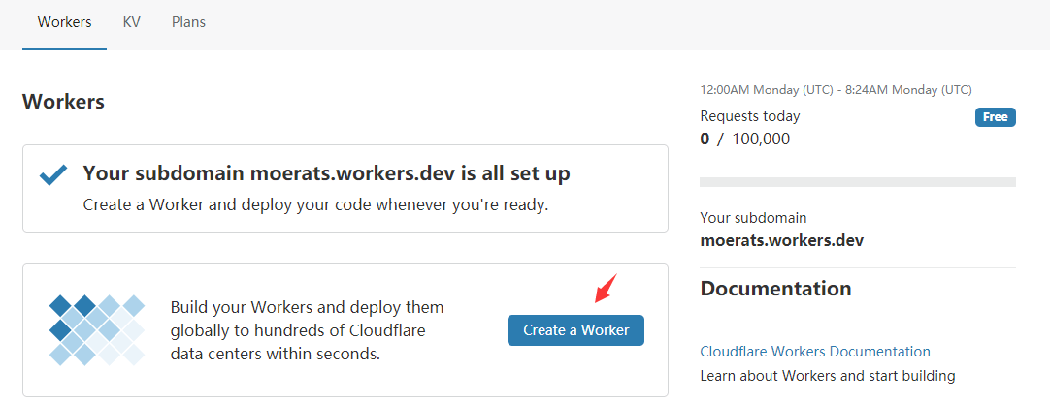Image resolution: width=1050 pixels, height=403 pixels.
Task: Open the KV tab
Action: (x=131, y=22)
